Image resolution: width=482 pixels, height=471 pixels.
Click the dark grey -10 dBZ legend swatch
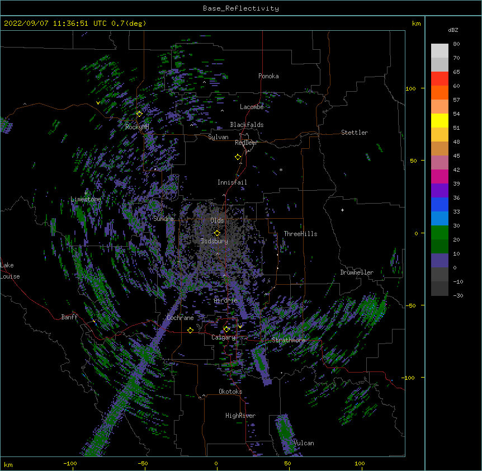[x=440, y=289]
